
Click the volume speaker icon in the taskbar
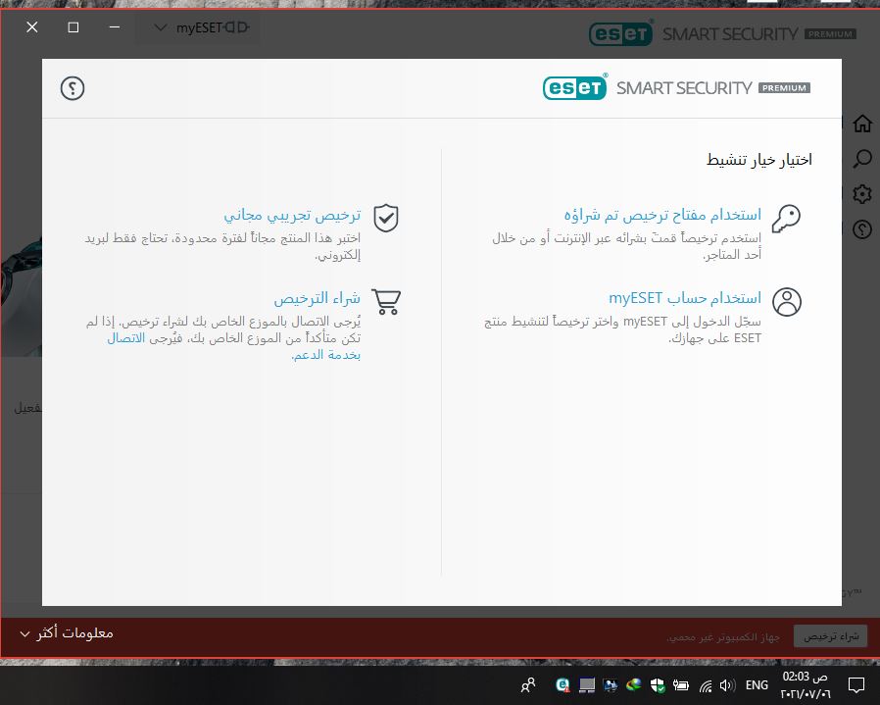pos(728,684)
